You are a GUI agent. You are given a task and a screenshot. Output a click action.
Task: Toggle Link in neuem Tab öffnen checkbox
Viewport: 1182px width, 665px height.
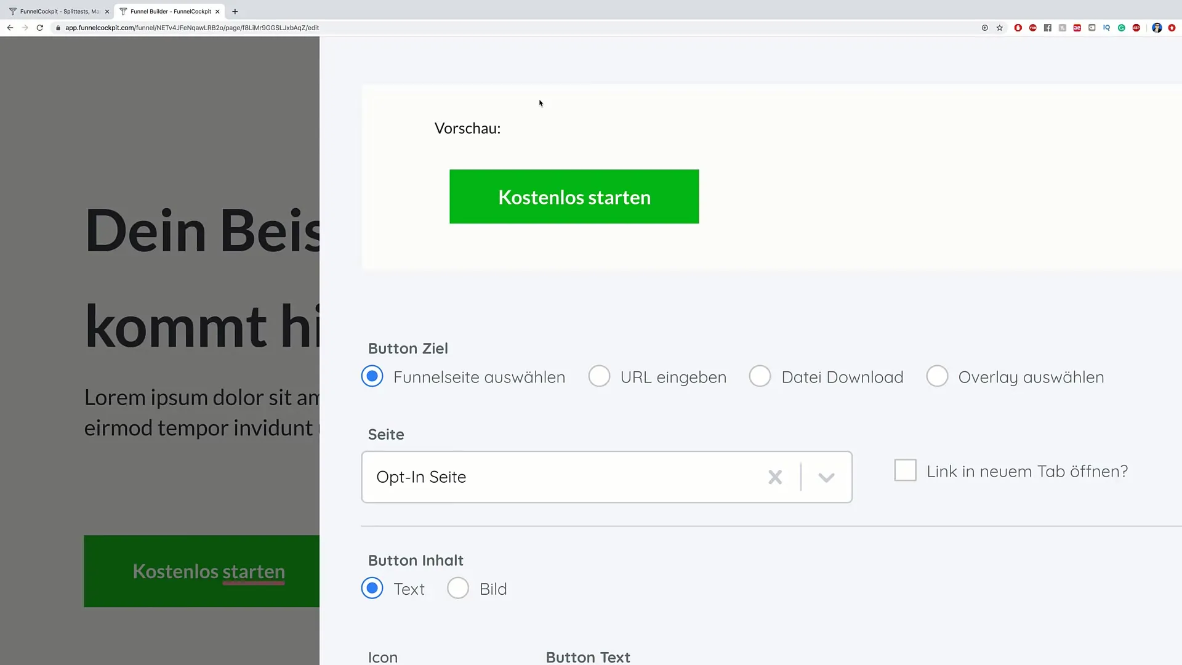click(905, 470)
